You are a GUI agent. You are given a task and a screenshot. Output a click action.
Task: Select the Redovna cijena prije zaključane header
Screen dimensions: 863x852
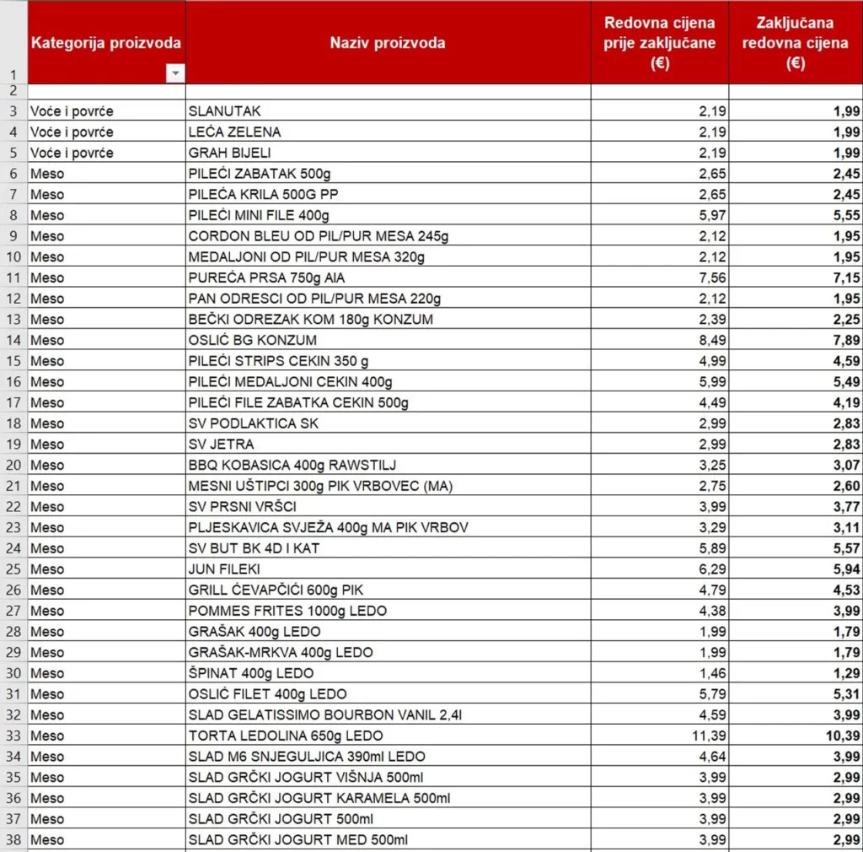659,42
